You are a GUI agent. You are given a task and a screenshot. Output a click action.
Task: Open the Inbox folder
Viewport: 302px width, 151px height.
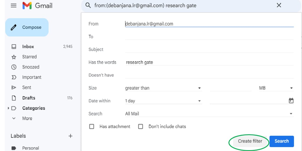point(28,47)
